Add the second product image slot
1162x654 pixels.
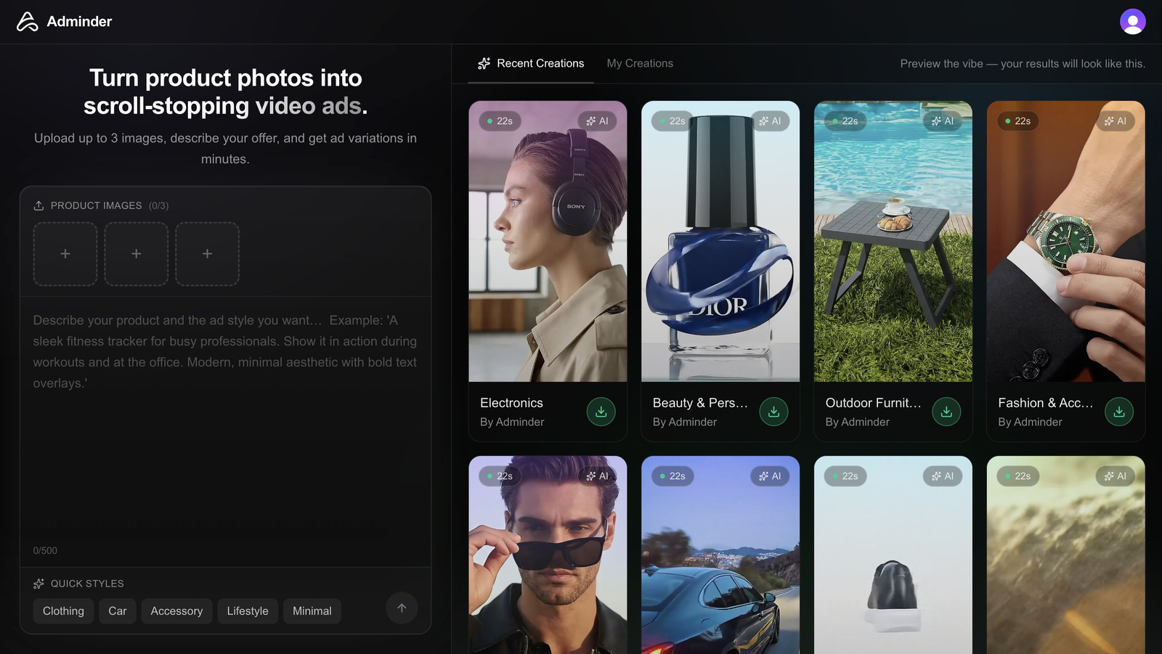click(137, 254)
